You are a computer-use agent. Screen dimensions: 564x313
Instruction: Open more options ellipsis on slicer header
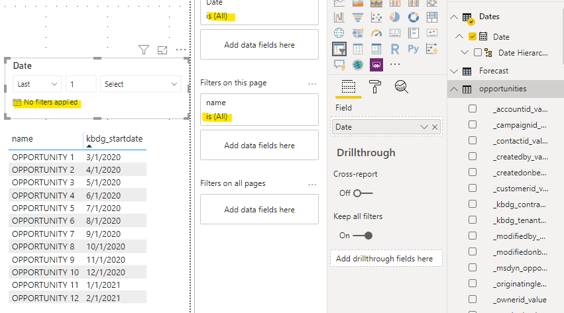[x=181, y=50]
